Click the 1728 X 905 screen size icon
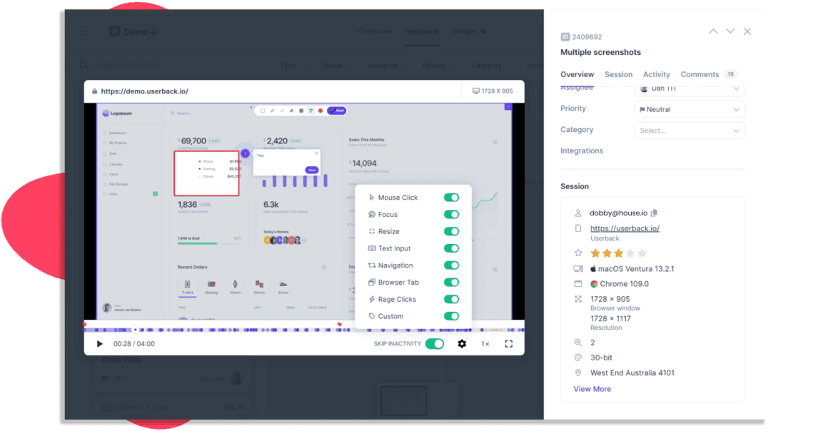 [x=477, y=91]
